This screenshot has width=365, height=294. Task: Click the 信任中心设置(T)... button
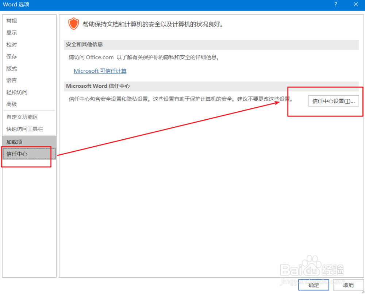[x=333, y=101]
